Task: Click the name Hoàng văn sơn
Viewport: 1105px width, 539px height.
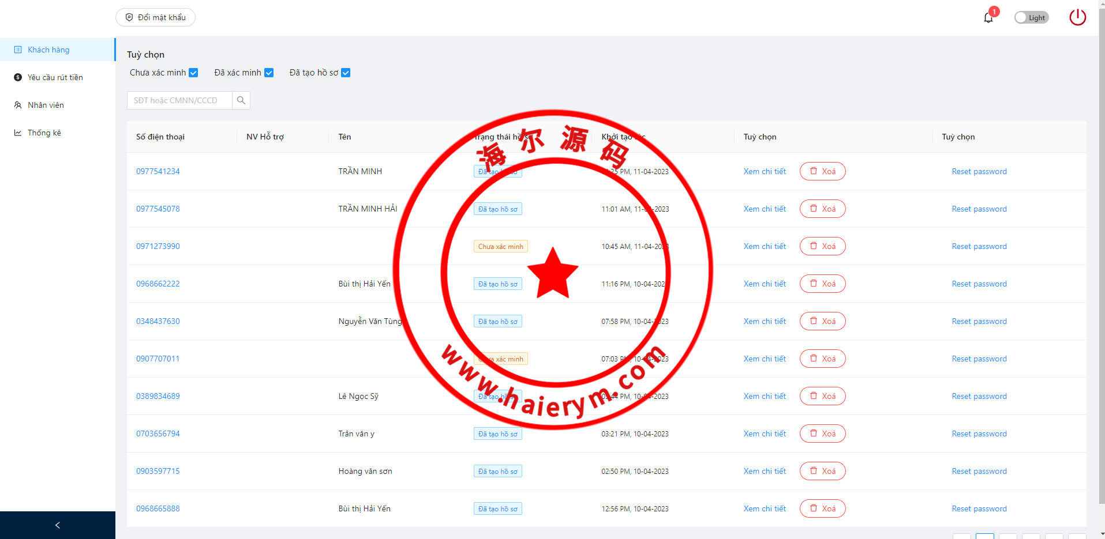Action: pyautogui.click(x=365, y=471)
